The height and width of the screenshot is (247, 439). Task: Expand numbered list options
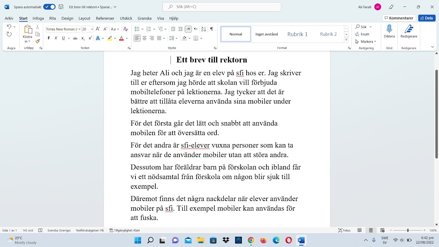pos(154,29)
